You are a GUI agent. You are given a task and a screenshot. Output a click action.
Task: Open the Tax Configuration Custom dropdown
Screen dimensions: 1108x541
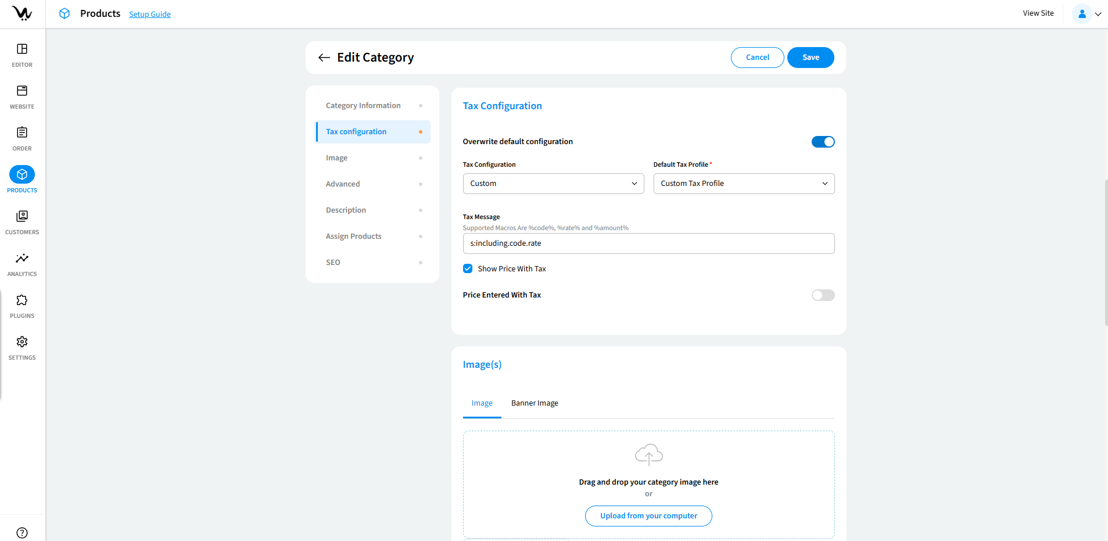coord(553,184)
